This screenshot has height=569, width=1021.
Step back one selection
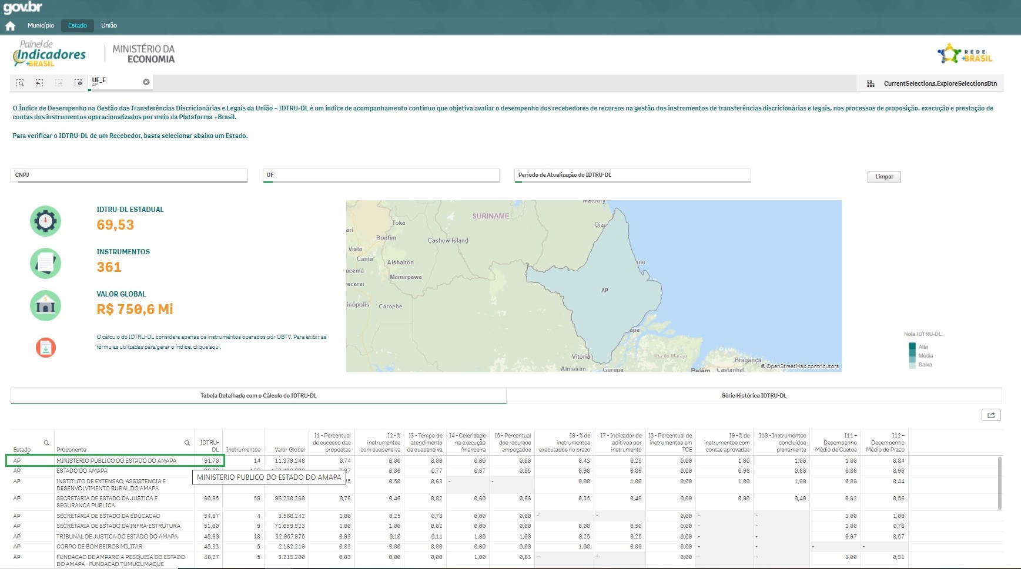(x=39, y=83)
